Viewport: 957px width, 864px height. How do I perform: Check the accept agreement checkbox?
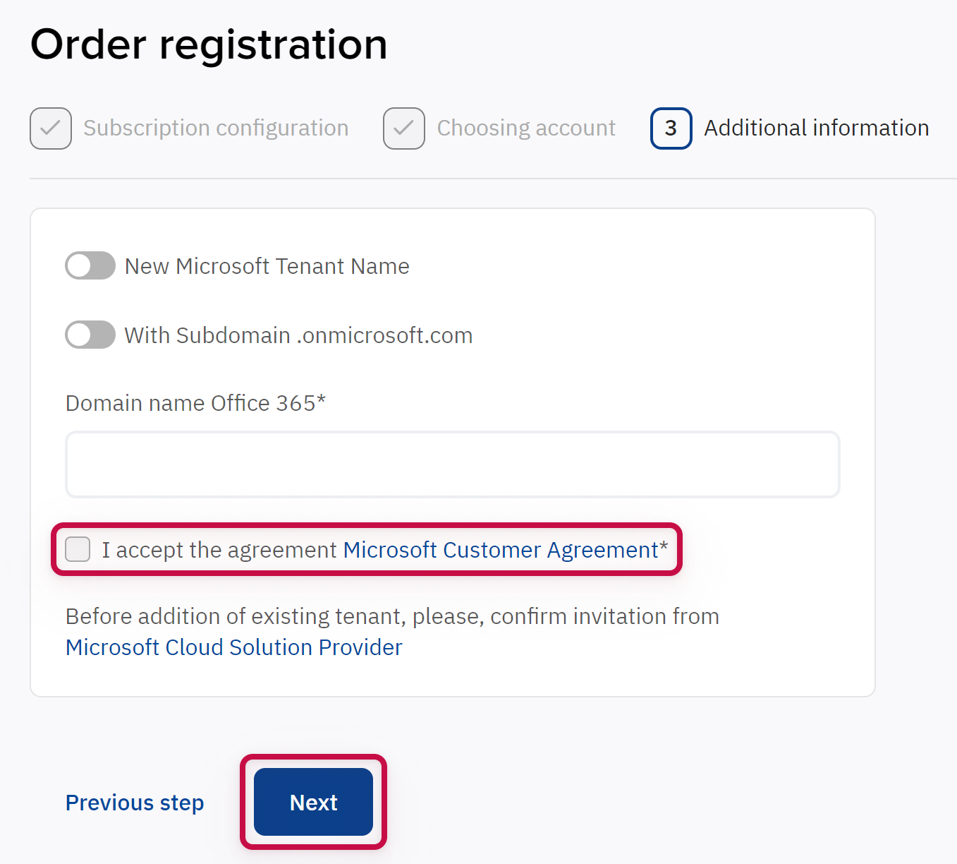(x=78, y=549)
